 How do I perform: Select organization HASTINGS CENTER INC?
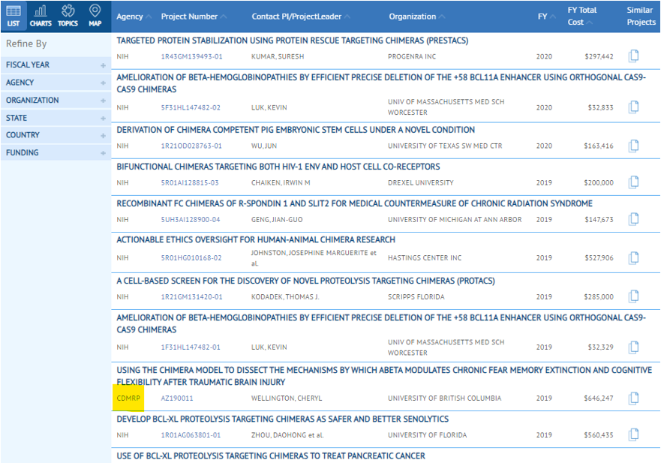pyautogui.click(x=425, y=257)
